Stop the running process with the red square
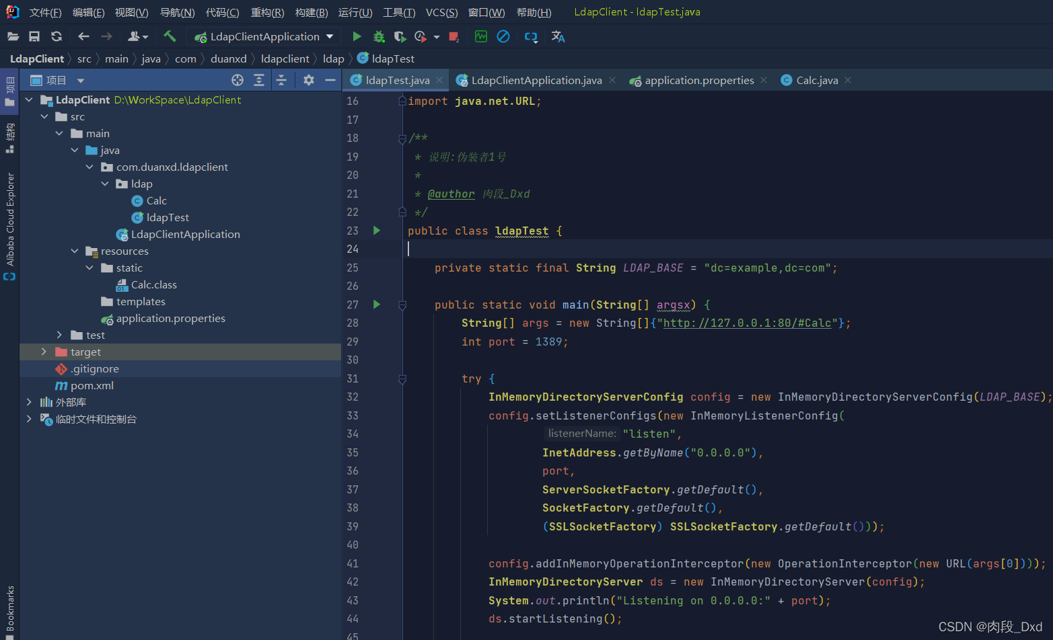Viewport: 1053px width, 640px height. click(454, 36)
